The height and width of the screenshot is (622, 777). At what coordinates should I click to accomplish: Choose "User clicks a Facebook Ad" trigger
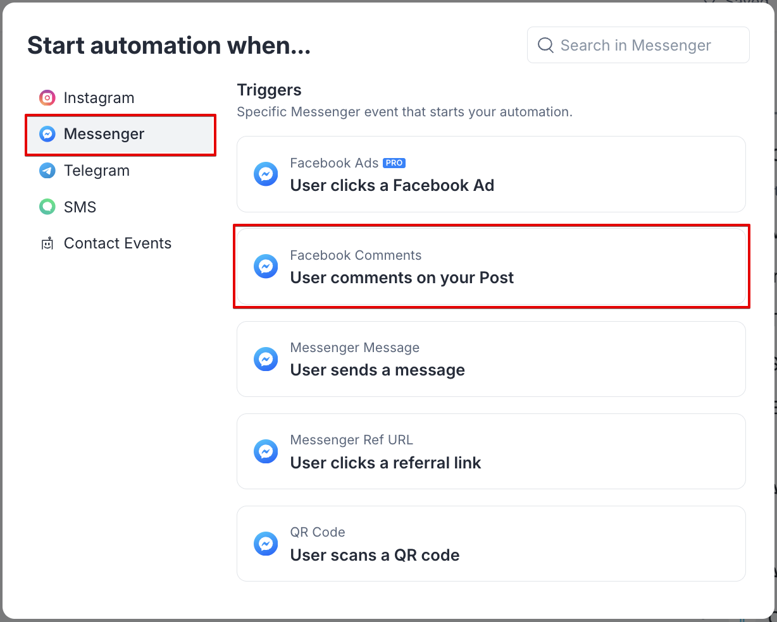click(491, 174)
